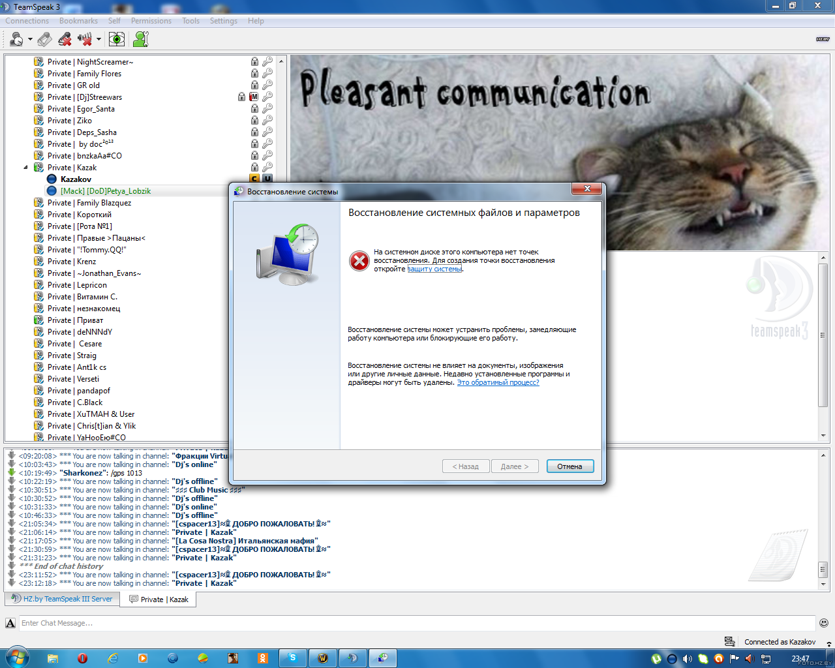Click the blue status icon next to Kazakov

tap(52, 179)
